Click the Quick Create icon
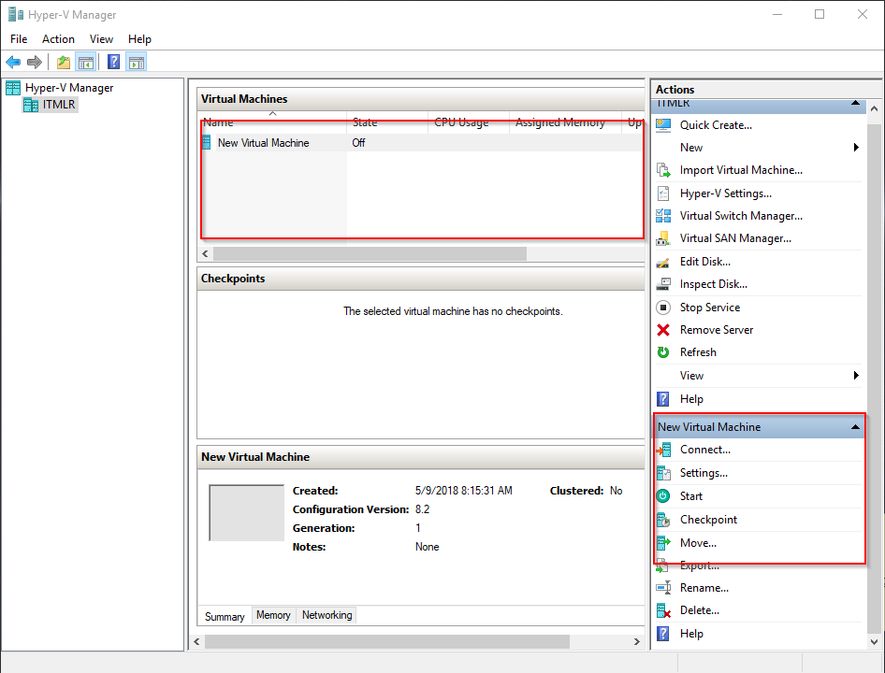This screenshot has height=673, width=885. pyautogui.click(x=663, y=125)
